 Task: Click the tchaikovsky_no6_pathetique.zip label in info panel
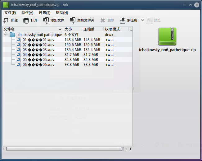click(167, 50)
